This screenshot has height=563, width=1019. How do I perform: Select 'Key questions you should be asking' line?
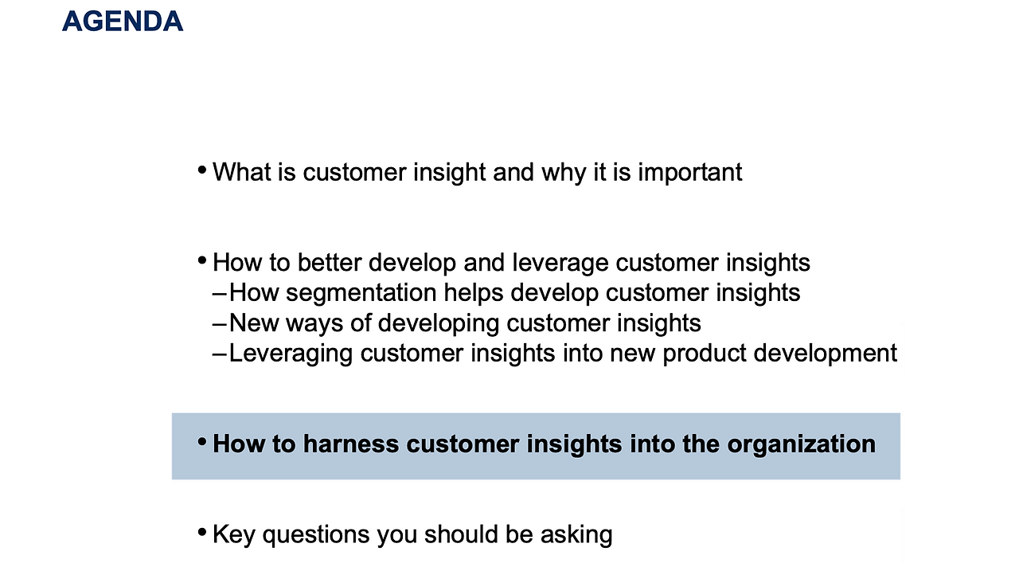[412, 534]
